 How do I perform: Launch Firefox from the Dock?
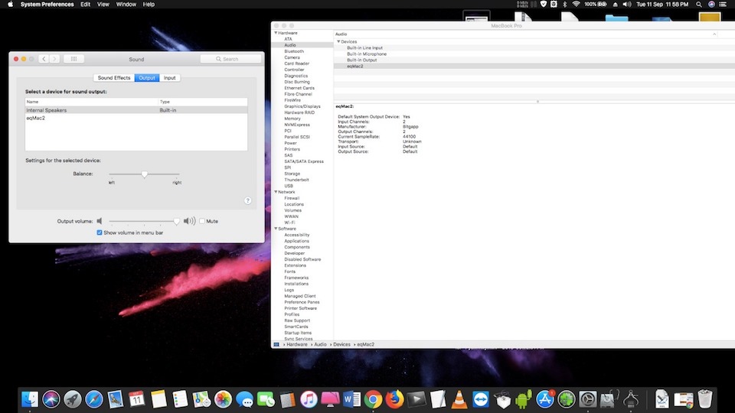[395, 398]
